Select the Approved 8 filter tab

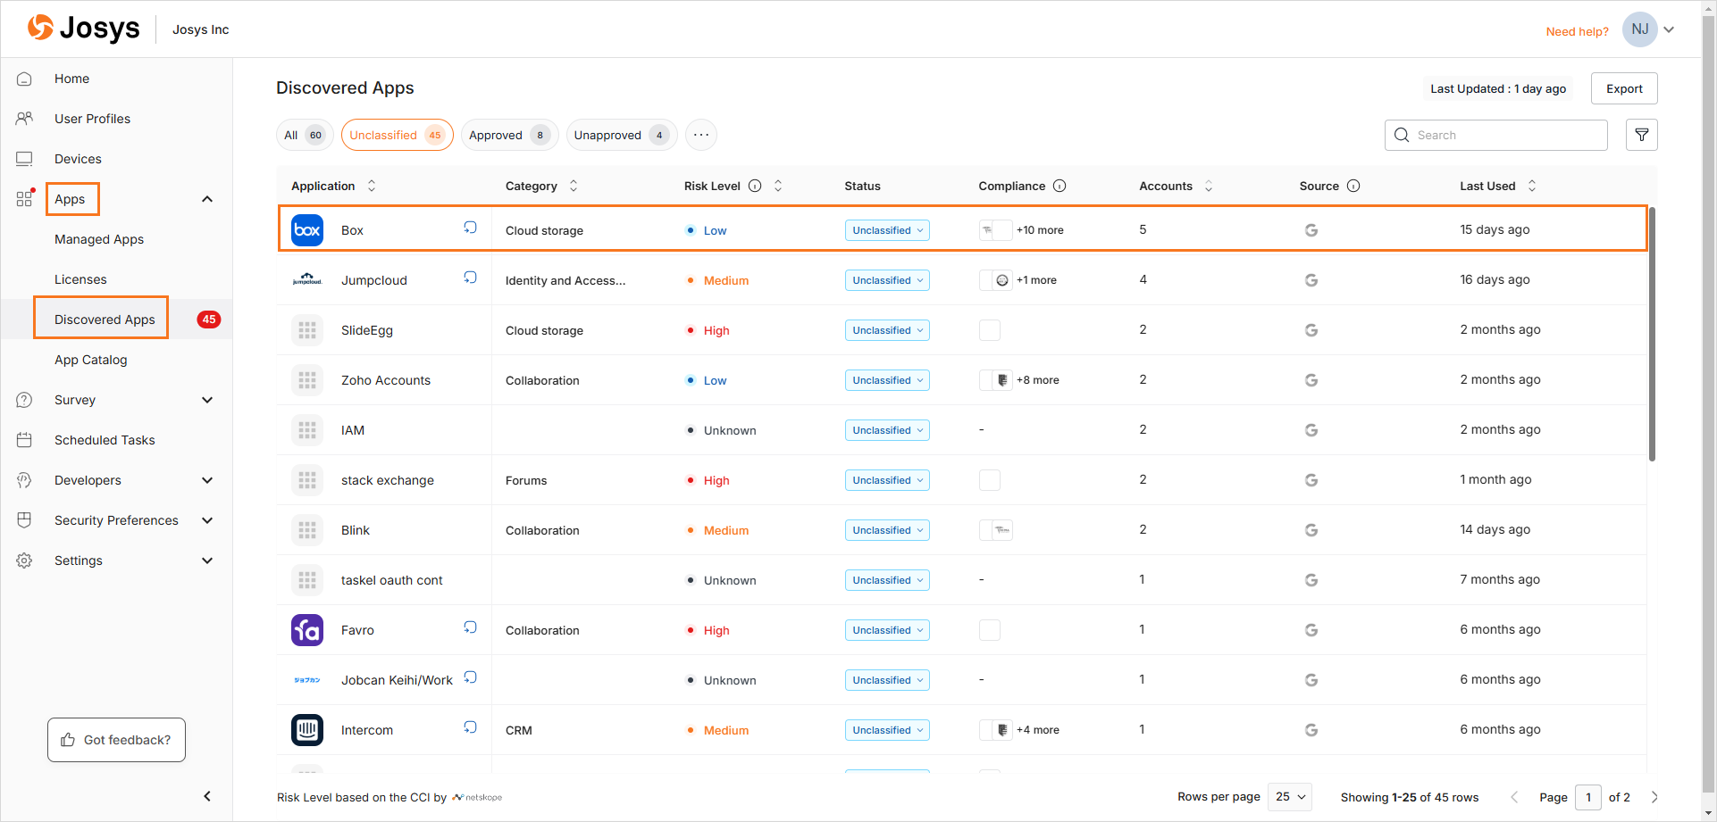click(510, 135)
